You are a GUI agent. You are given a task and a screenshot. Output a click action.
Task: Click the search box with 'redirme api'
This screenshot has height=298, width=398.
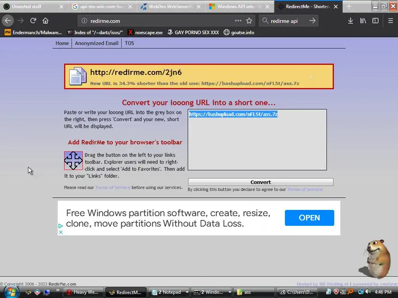[289, 21]
